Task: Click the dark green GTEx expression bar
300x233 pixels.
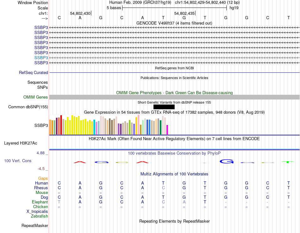Action: click(160, 128)
